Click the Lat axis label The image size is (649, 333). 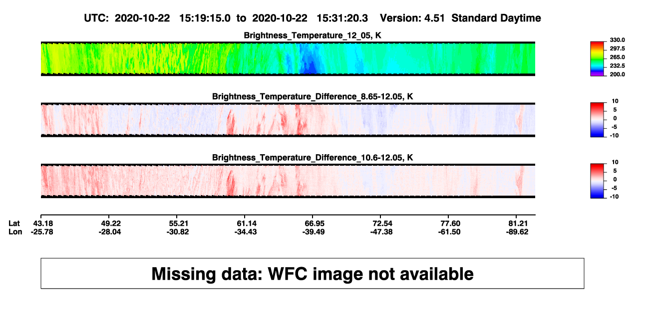click(x=14, y=223)
